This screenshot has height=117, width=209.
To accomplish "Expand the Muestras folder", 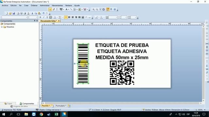I will [2, 27].
